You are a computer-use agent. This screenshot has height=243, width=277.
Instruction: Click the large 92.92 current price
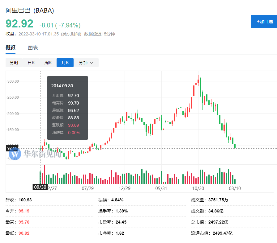[19, 24]
